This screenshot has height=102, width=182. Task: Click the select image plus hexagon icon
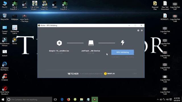tap(59, 43)
